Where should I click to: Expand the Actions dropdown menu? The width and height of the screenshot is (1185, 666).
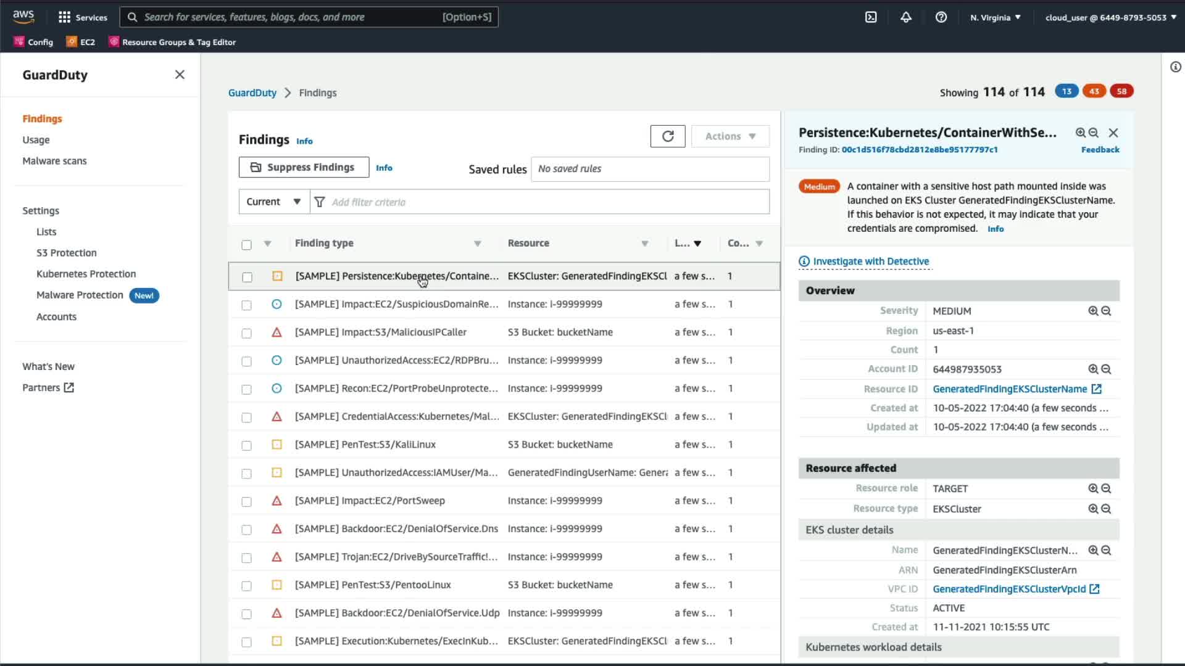pos(730,136)
